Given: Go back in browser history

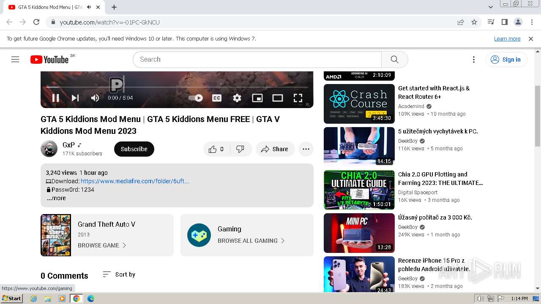Looking at the screenshot, I should [9, 22].
